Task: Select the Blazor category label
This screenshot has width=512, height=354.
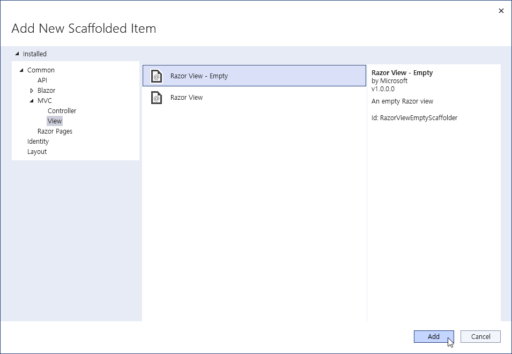Action: point(46,91)
